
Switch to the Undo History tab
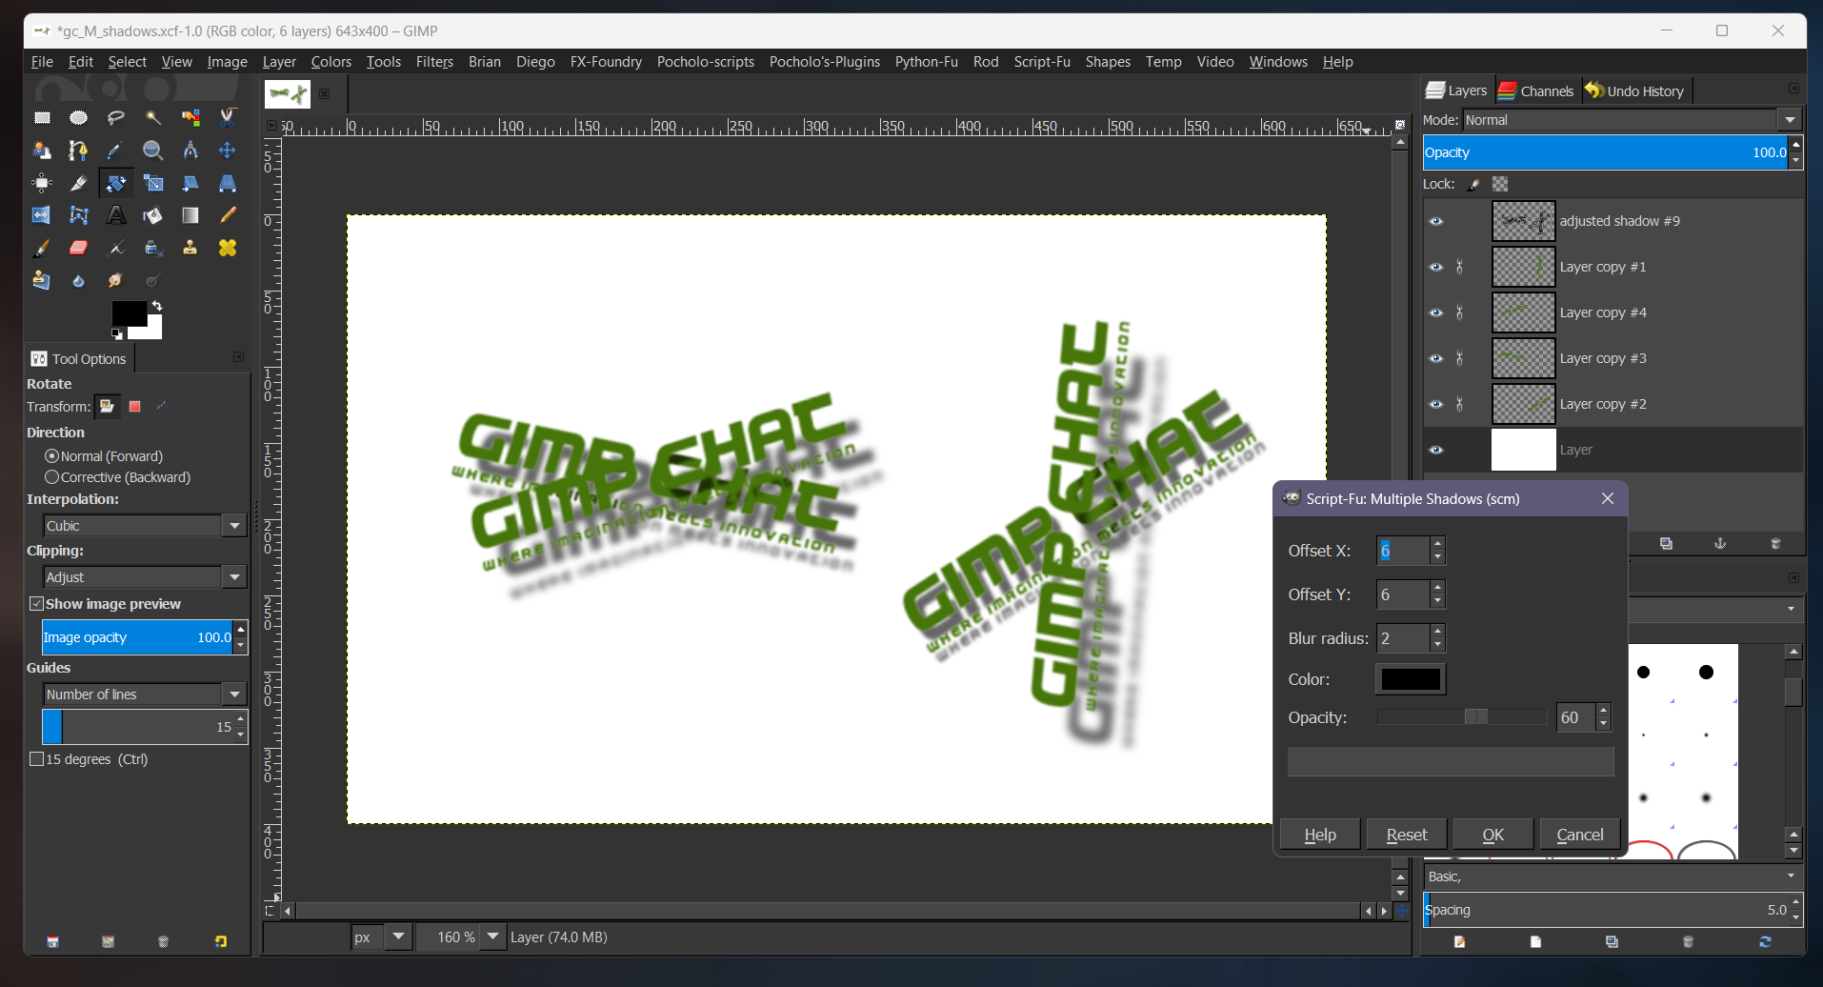click(x=1634, y=91)
